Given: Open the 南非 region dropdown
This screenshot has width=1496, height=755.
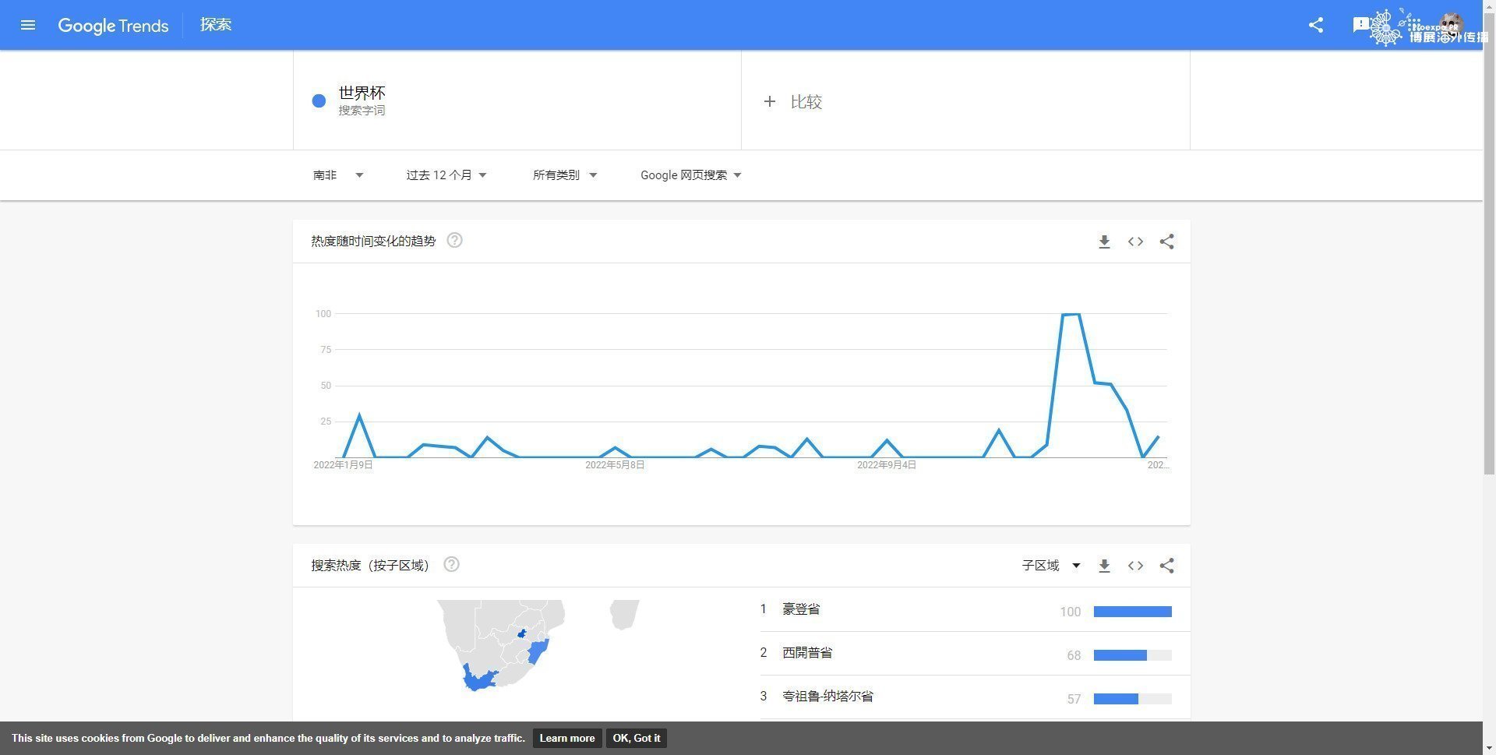Looking at the screenshot, I should click(x=338, y=175).
